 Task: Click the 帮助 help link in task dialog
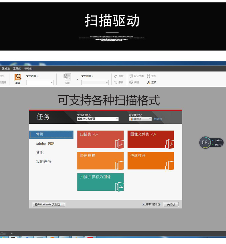point(158,119)
